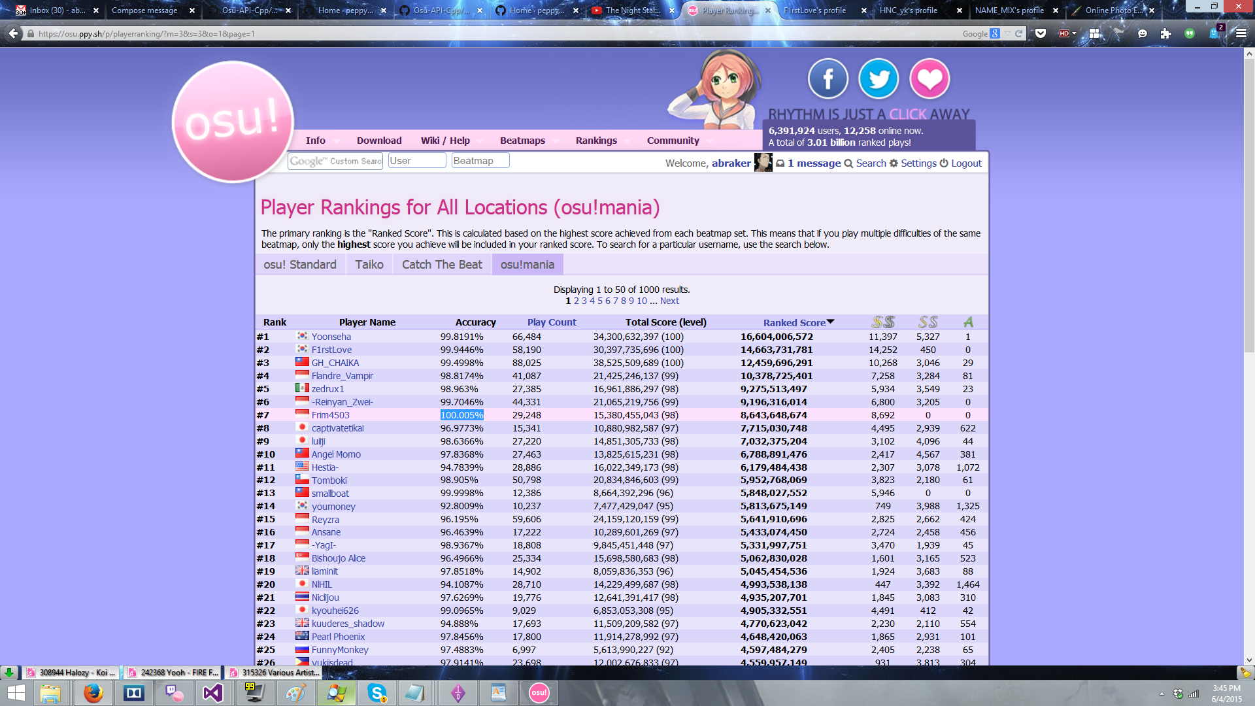Click the pink heart support icon
Screen dimensions: 1255x706
[x=929, y=79]
